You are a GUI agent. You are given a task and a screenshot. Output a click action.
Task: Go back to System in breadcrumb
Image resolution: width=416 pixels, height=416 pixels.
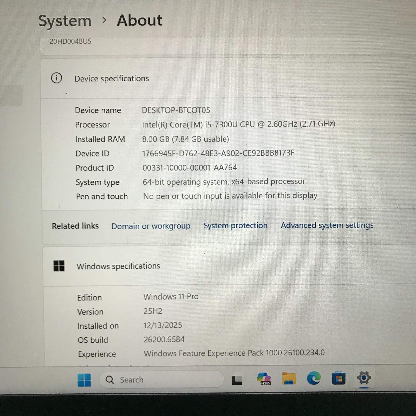(65, 21)
